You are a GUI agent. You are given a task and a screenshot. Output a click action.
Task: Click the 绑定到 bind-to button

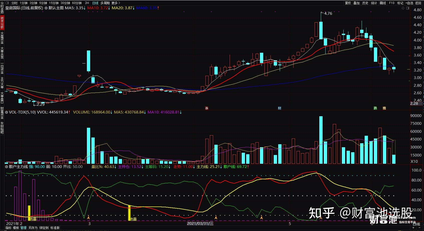(44, 228)
